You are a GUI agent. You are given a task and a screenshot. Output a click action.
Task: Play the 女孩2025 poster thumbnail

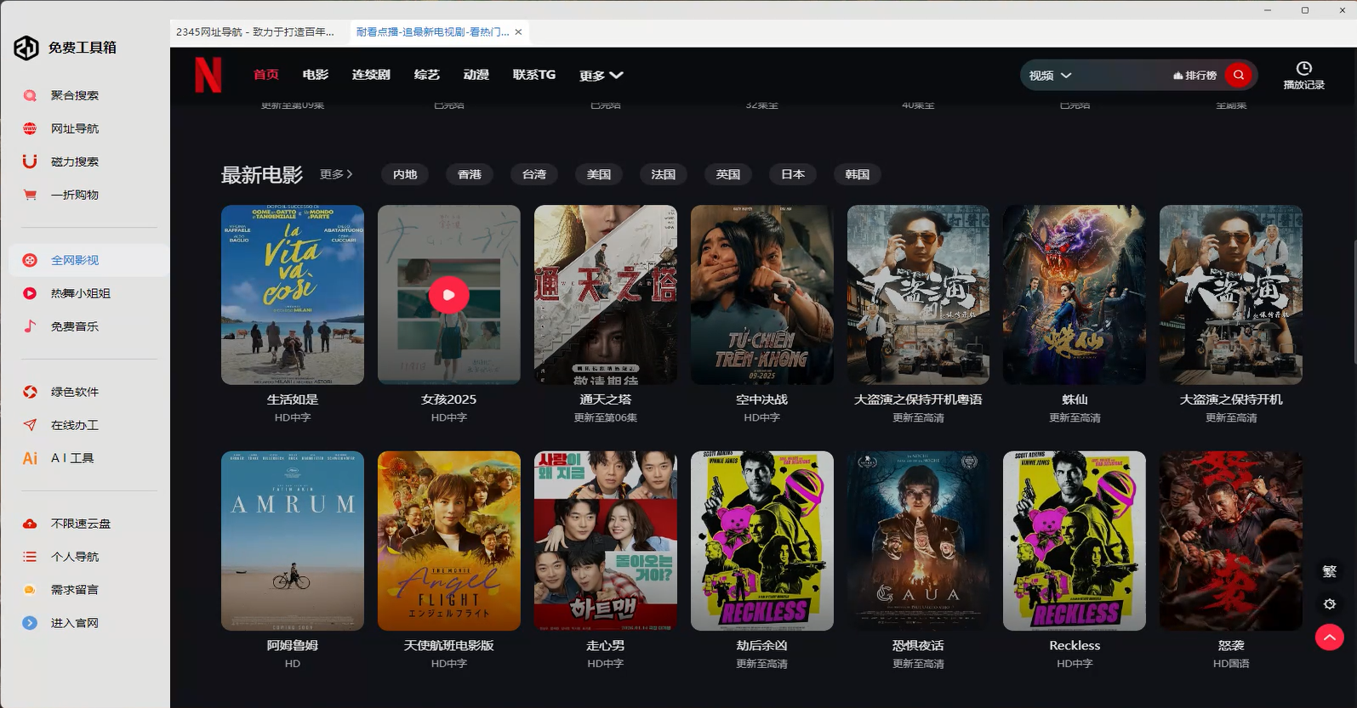click(x=448, y=295)
